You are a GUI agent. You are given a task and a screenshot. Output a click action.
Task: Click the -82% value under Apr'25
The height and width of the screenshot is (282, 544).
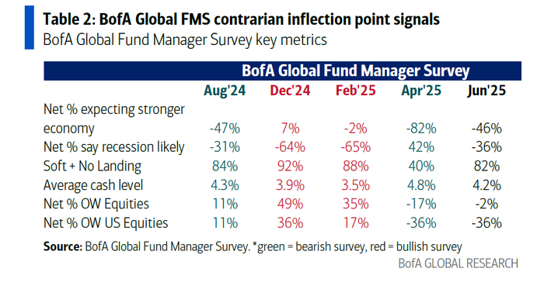coord(421,129)
